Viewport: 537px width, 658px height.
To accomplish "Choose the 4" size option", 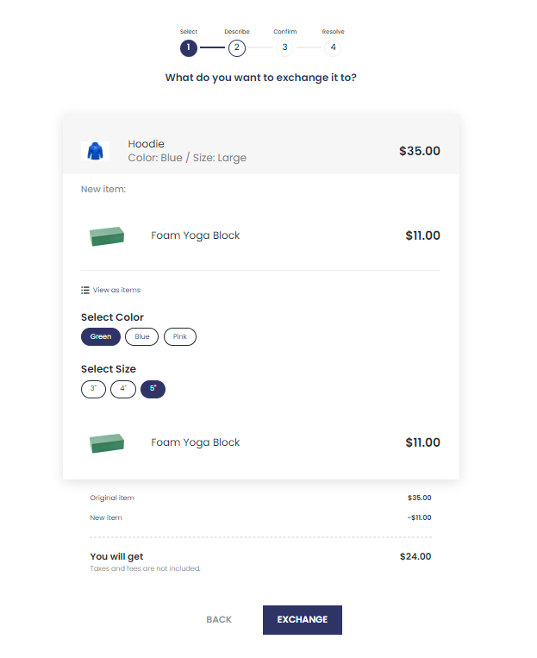I will [123, 389].
